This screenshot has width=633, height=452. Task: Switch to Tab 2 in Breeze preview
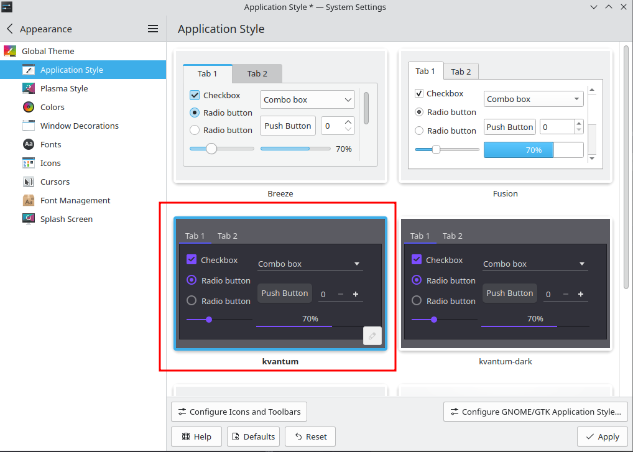(257, 73)
